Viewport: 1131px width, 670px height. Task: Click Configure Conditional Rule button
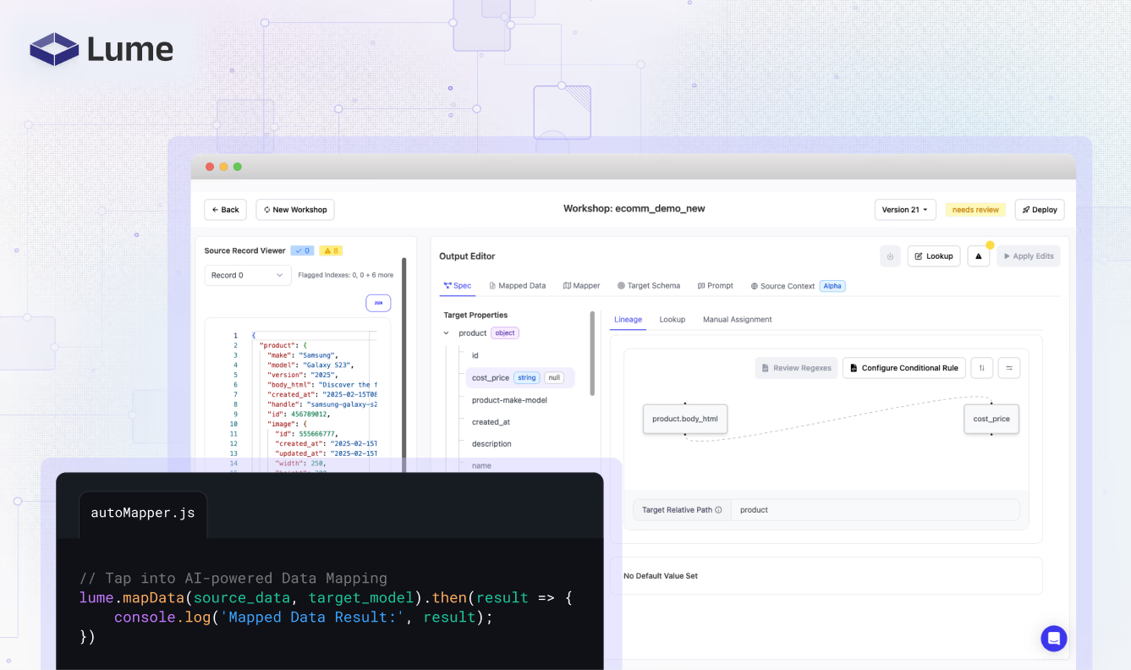click(x=903, y=368)
